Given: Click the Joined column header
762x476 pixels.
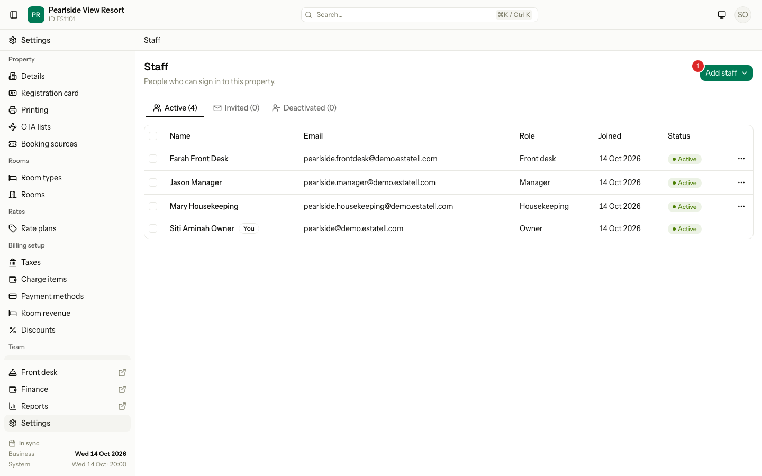Looking at the screenshot, I should click(610, 136).
